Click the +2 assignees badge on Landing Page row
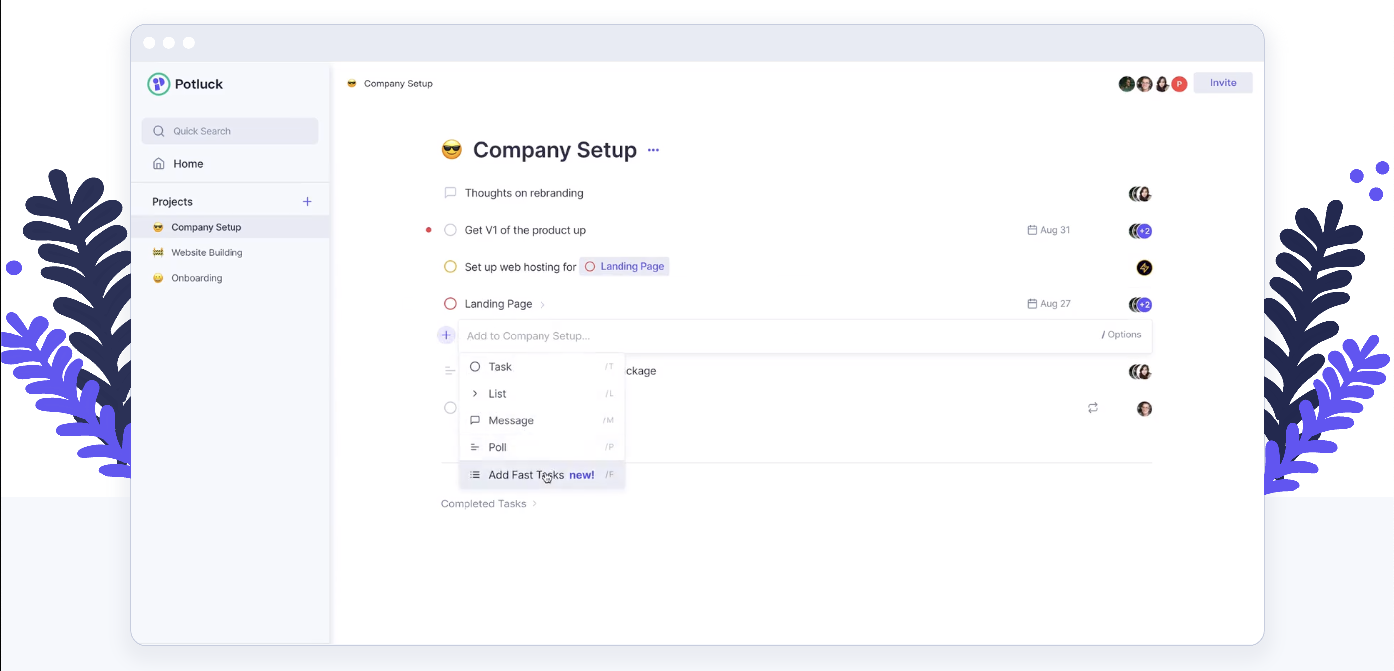 [x=1145, y=304]
